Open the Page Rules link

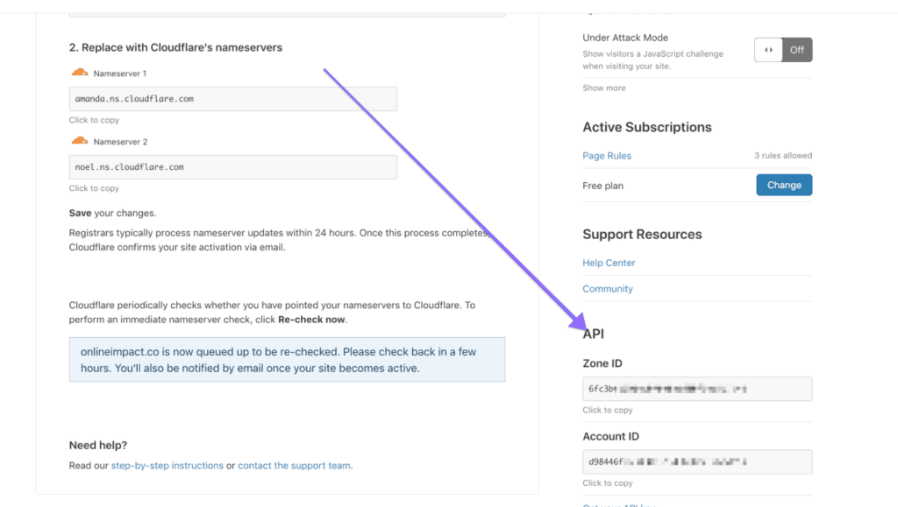click(x=607, y=156)
